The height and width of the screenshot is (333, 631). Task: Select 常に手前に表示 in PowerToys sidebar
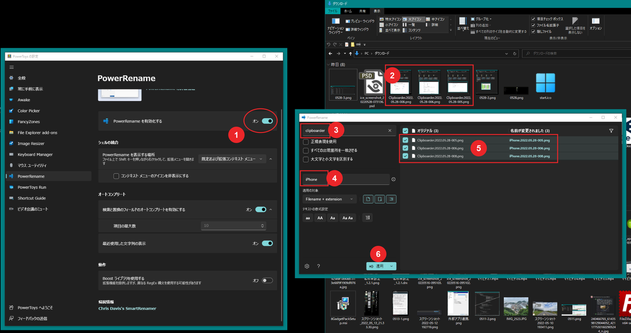coord(49,89)
